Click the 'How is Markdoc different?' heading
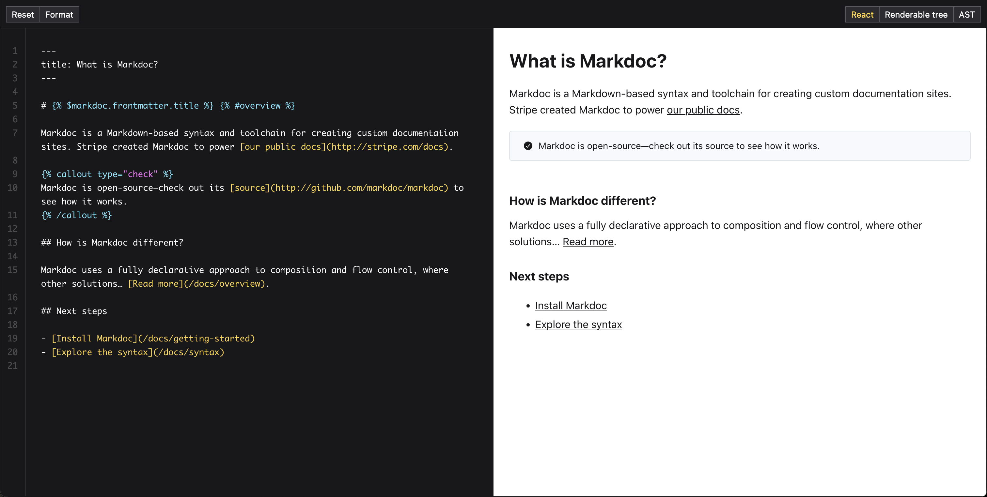Screen dimensions: 987x497 [582, 201]
